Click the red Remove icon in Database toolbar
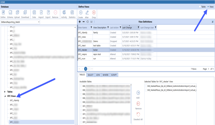Image resolution: width=215 pixels, height=125 pixels. tap(55, 12)
